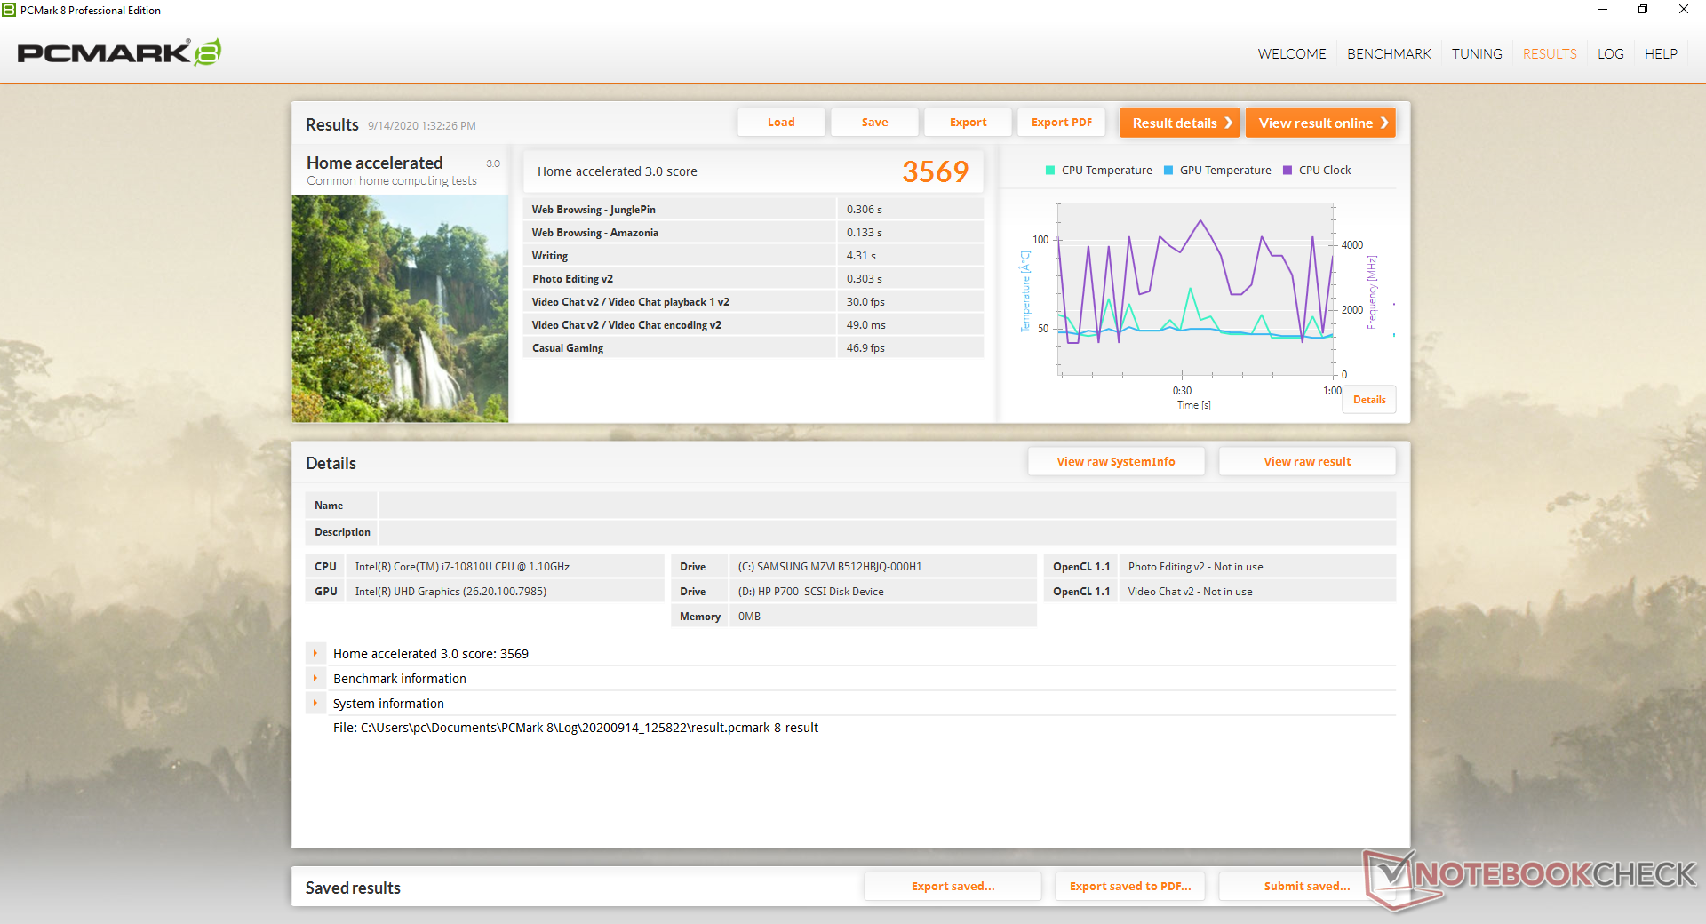Click the arrow icon on Result details
This screenshot has height=924, width=1706.
click(x=1228, y=123)
